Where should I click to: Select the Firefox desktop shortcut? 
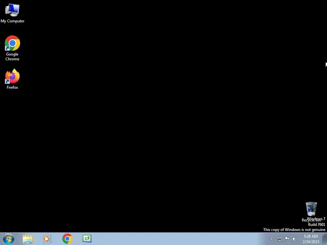(x=12, y=79)
